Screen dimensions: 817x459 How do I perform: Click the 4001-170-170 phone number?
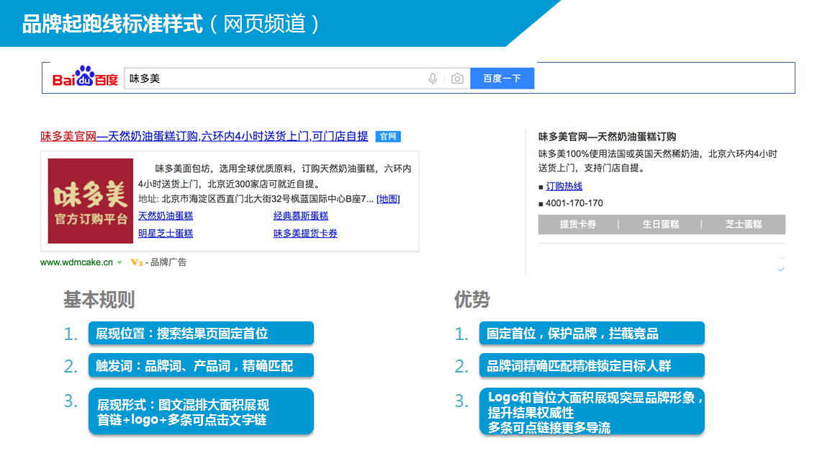574,203
